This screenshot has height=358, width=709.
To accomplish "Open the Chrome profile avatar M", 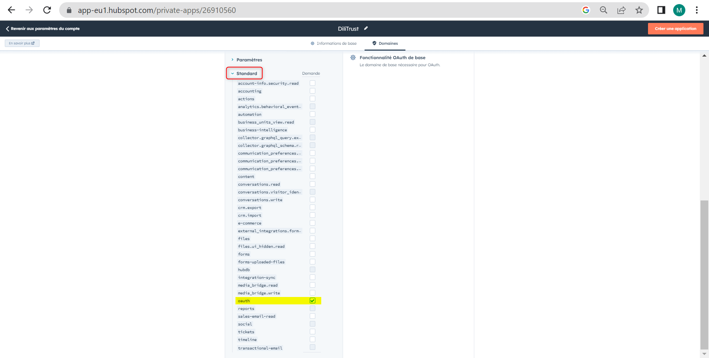I will [x=679, y=10].
